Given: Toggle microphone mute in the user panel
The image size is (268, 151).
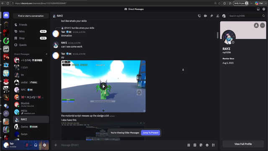Looking at the screenshot, I should [27, 145].
